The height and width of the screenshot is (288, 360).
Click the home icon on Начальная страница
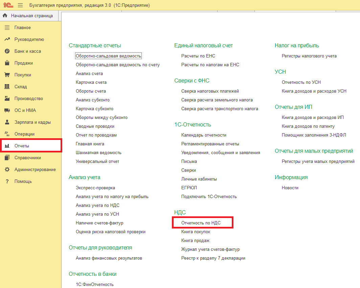pyautogui.click(x=5, y=16)
